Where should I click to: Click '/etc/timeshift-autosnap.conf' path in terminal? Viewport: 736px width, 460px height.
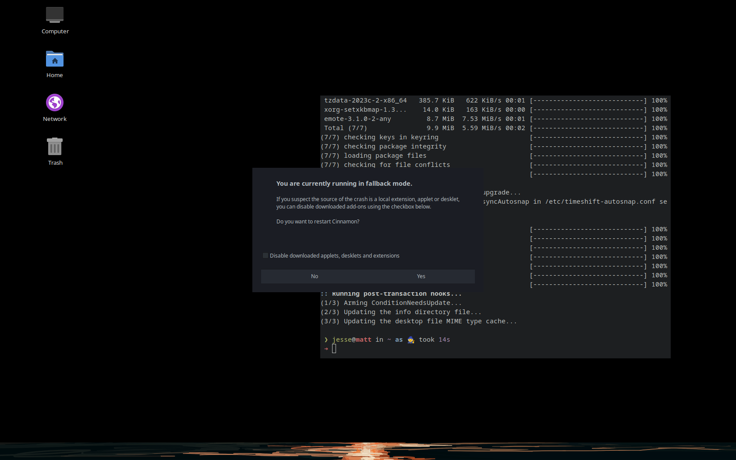coord(600,202)
